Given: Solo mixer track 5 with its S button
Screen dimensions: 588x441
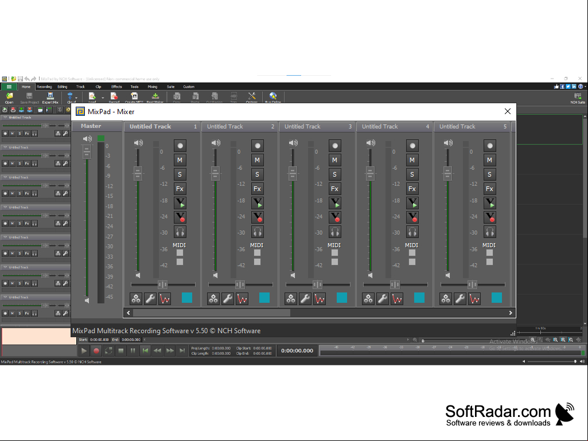Looking at the screenshot, I should click(490, 174).
